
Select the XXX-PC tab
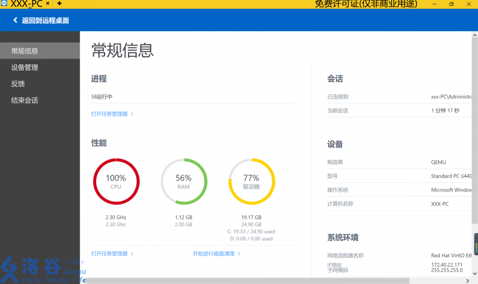pos(27,4)
